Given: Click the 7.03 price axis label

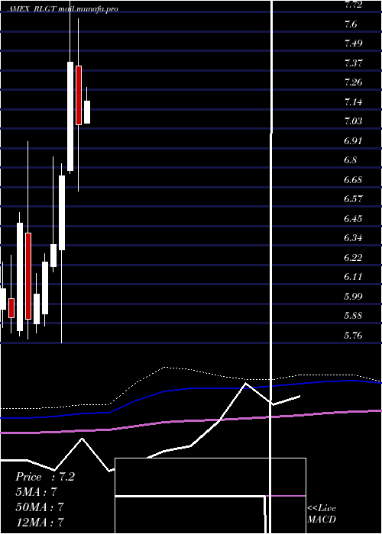Looking at the screenshot, I should [x=353, y=121].
